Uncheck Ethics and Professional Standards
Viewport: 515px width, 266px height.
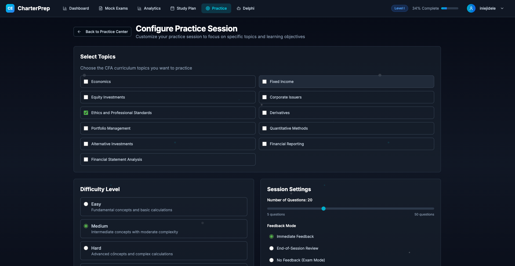[86, 113]
